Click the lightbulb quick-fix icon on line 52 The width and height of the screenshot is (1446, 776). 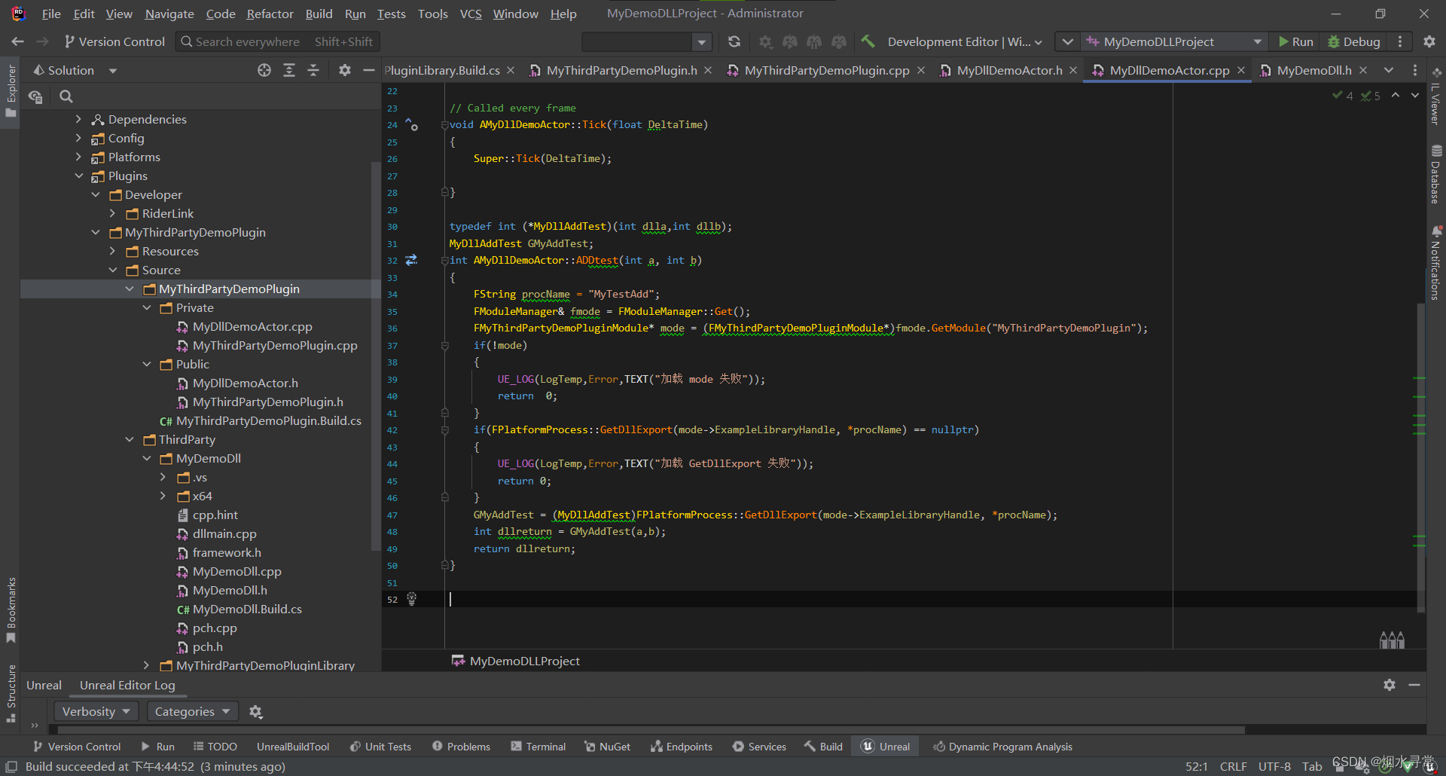tap(411, 599)
